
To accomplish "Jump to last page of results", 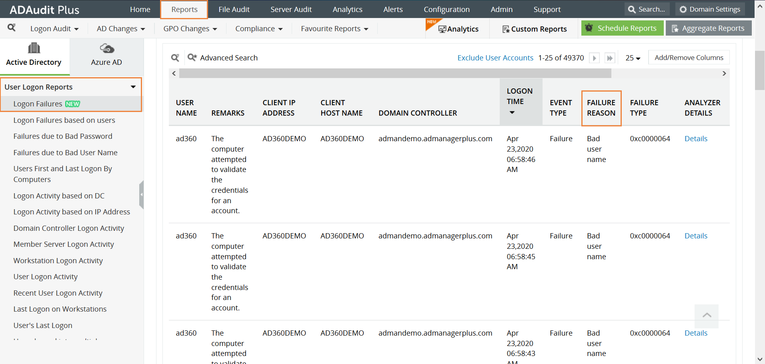I will [x=610, y=58].
